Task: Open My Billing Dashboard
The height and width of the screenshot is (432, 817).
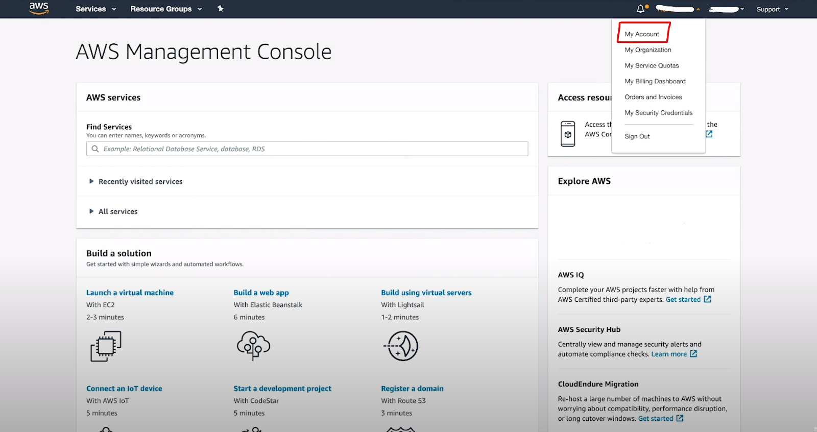Action: point(655,81)
